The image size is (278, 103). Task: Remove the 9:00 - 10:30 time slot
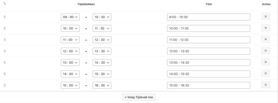266,16
